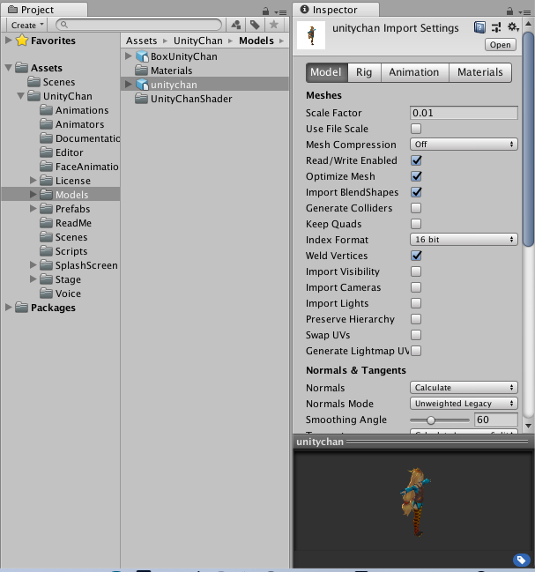The height and width of the screenshot is (572, 535).
Task: Open the Mesh Compression dropdown
Action: pyautogui.click(x=464, y=145)
